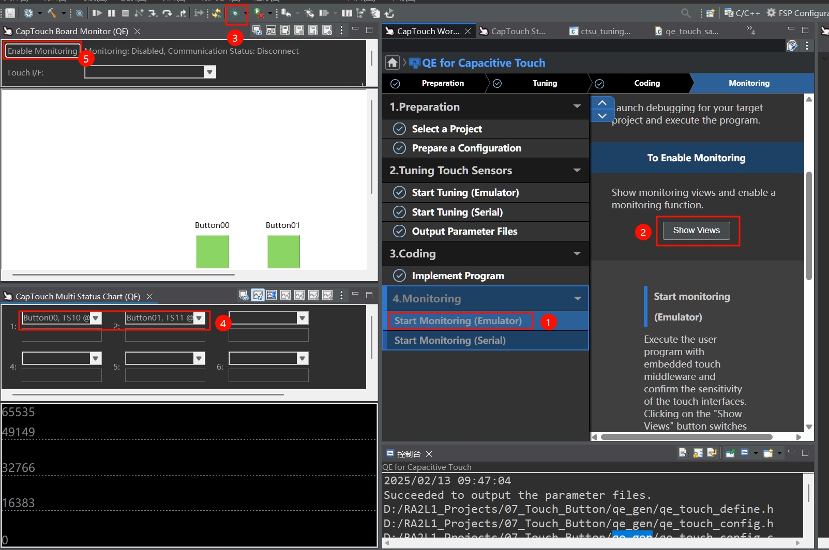Switch to the FSP Configuration perspective
The height and width of the screenshot is (550, 829).
pyautogui.click(x=797, y=13)
